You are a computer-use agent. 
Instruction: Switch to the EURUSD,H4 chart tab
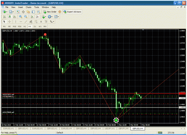pos(66,128)
